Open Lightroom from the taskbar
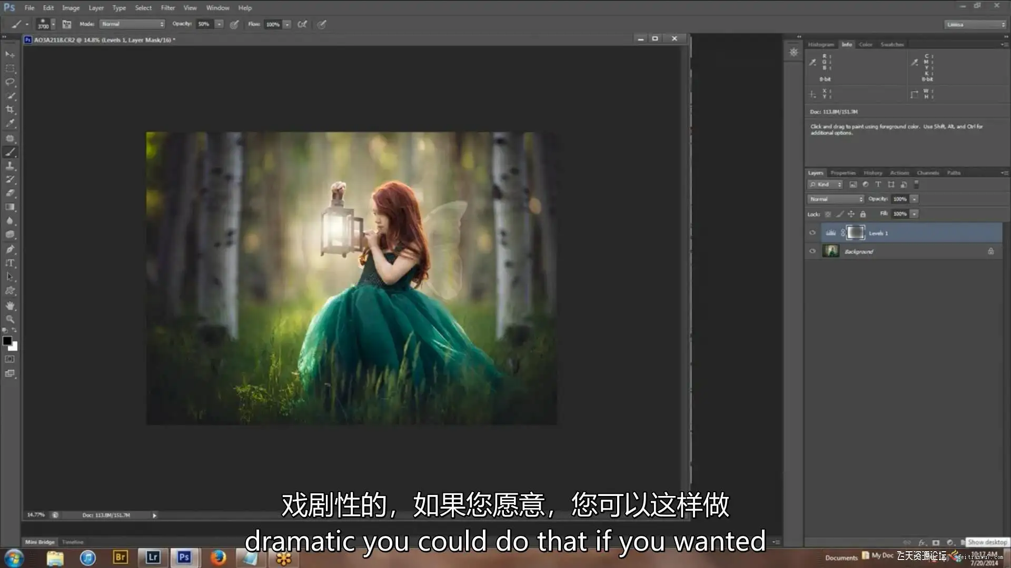 coord(153,557)
